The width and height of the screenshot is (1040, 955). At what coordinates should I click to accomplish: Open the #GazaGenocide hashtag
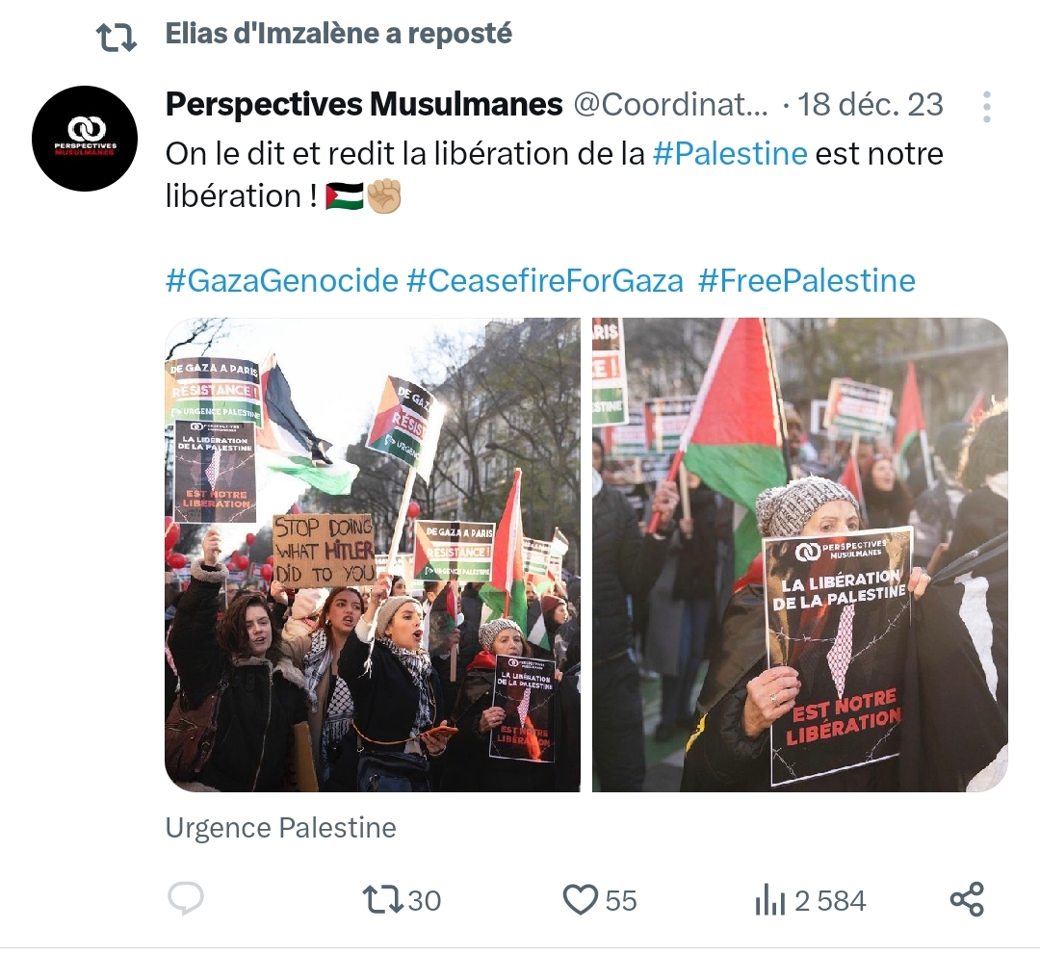tap(282, 280)
